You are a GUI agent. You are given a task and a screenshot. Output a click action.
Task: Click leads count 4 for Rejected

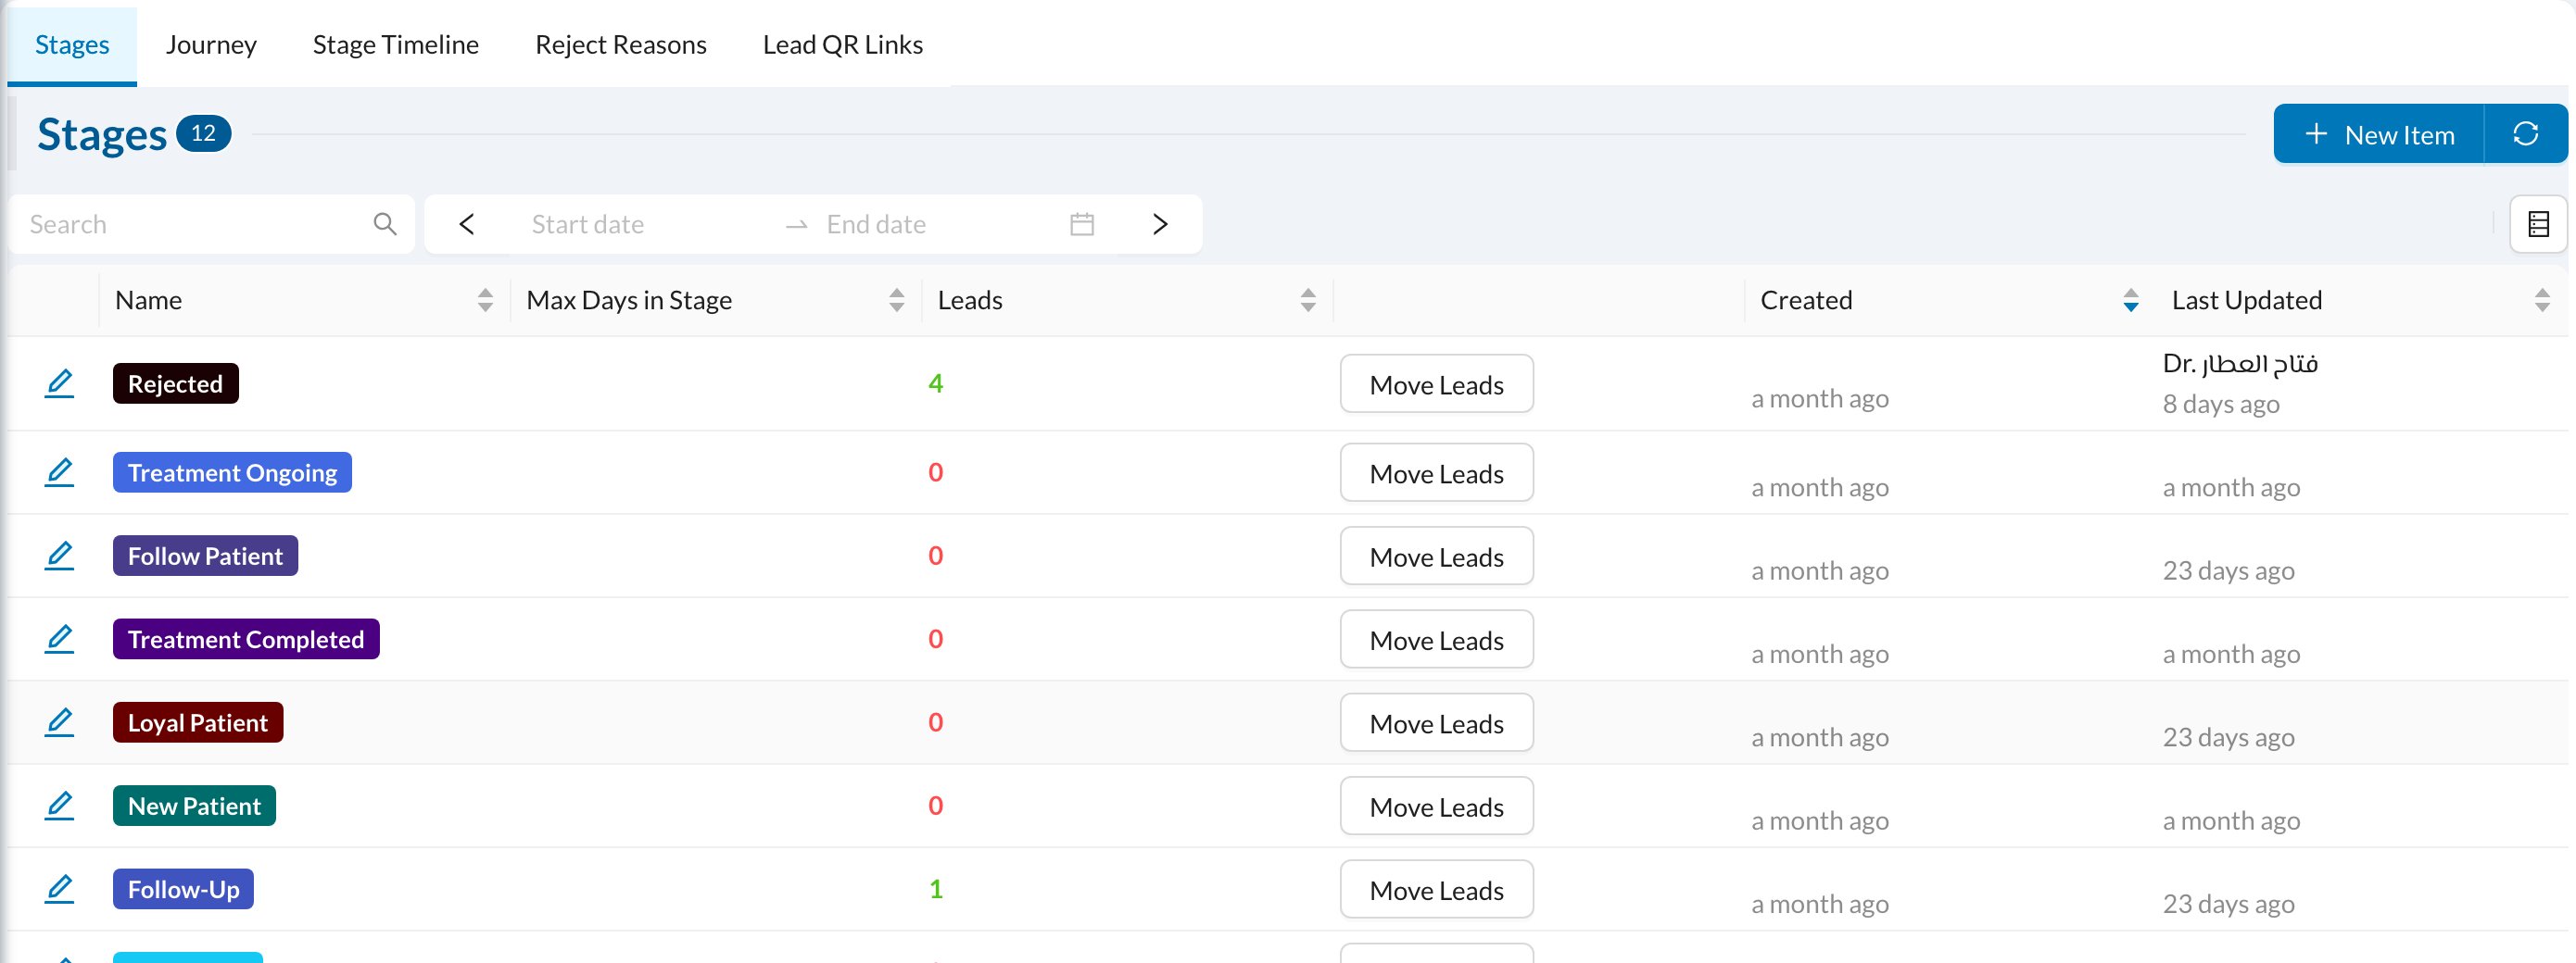click(x=935, y=383)
